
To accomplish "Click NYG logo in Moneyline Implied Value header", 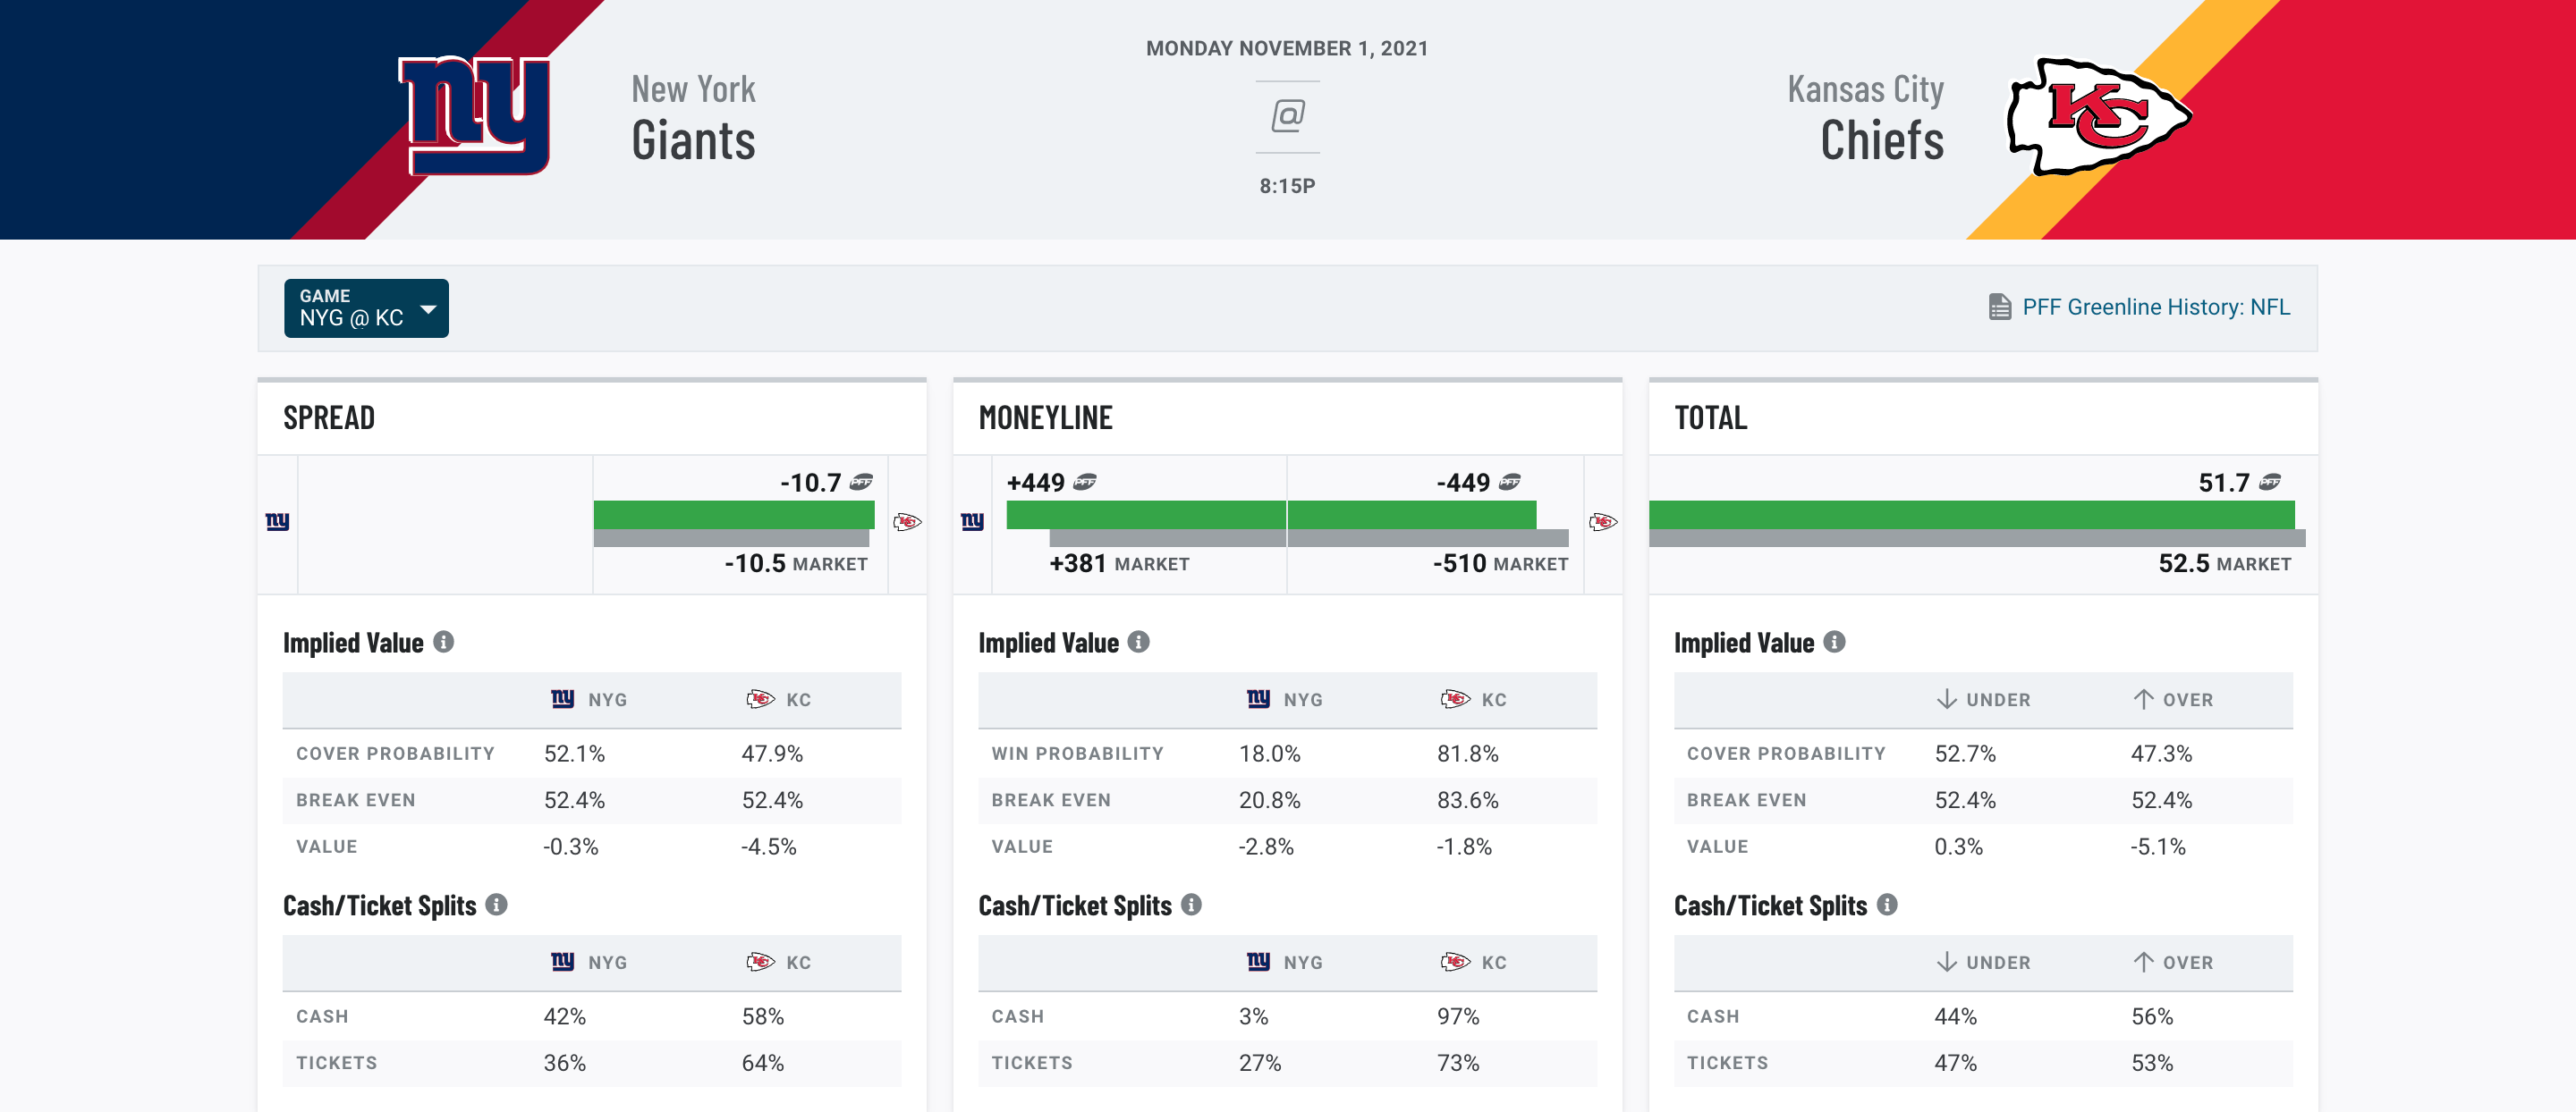I will pyautogui.click(x=1258, y=699).
